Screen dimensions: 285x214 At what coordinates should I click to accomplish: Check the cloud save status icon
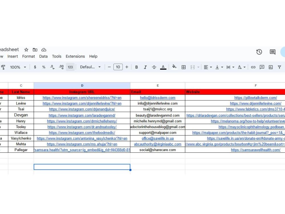(x=44, y=50)
